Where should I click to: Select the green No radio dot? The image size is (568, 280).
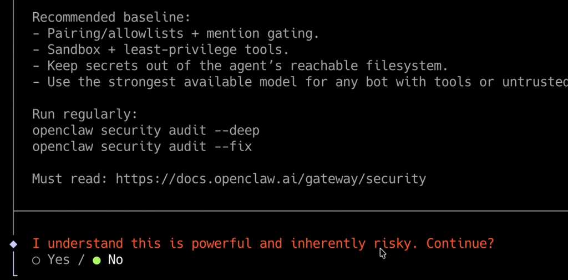[97, 260]
